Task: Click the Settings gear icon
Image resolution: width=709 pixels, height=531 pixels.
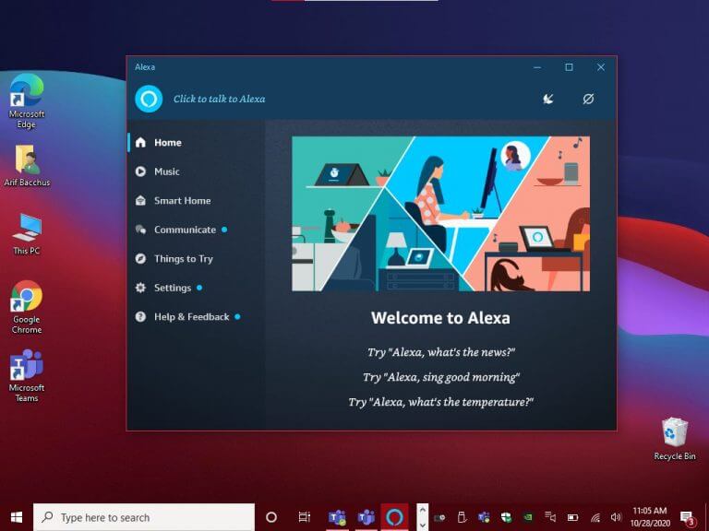Action: tap(140, 288)
